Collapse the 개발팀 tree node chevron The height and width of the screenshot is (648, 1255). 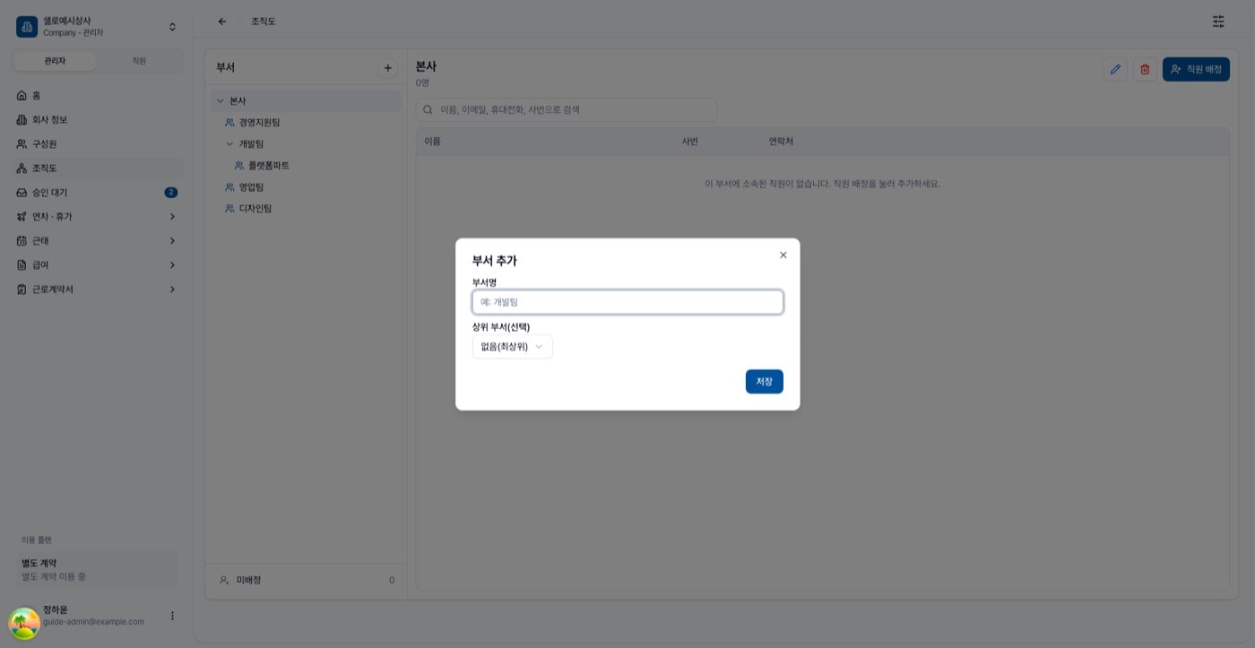[x=229, y=144]
